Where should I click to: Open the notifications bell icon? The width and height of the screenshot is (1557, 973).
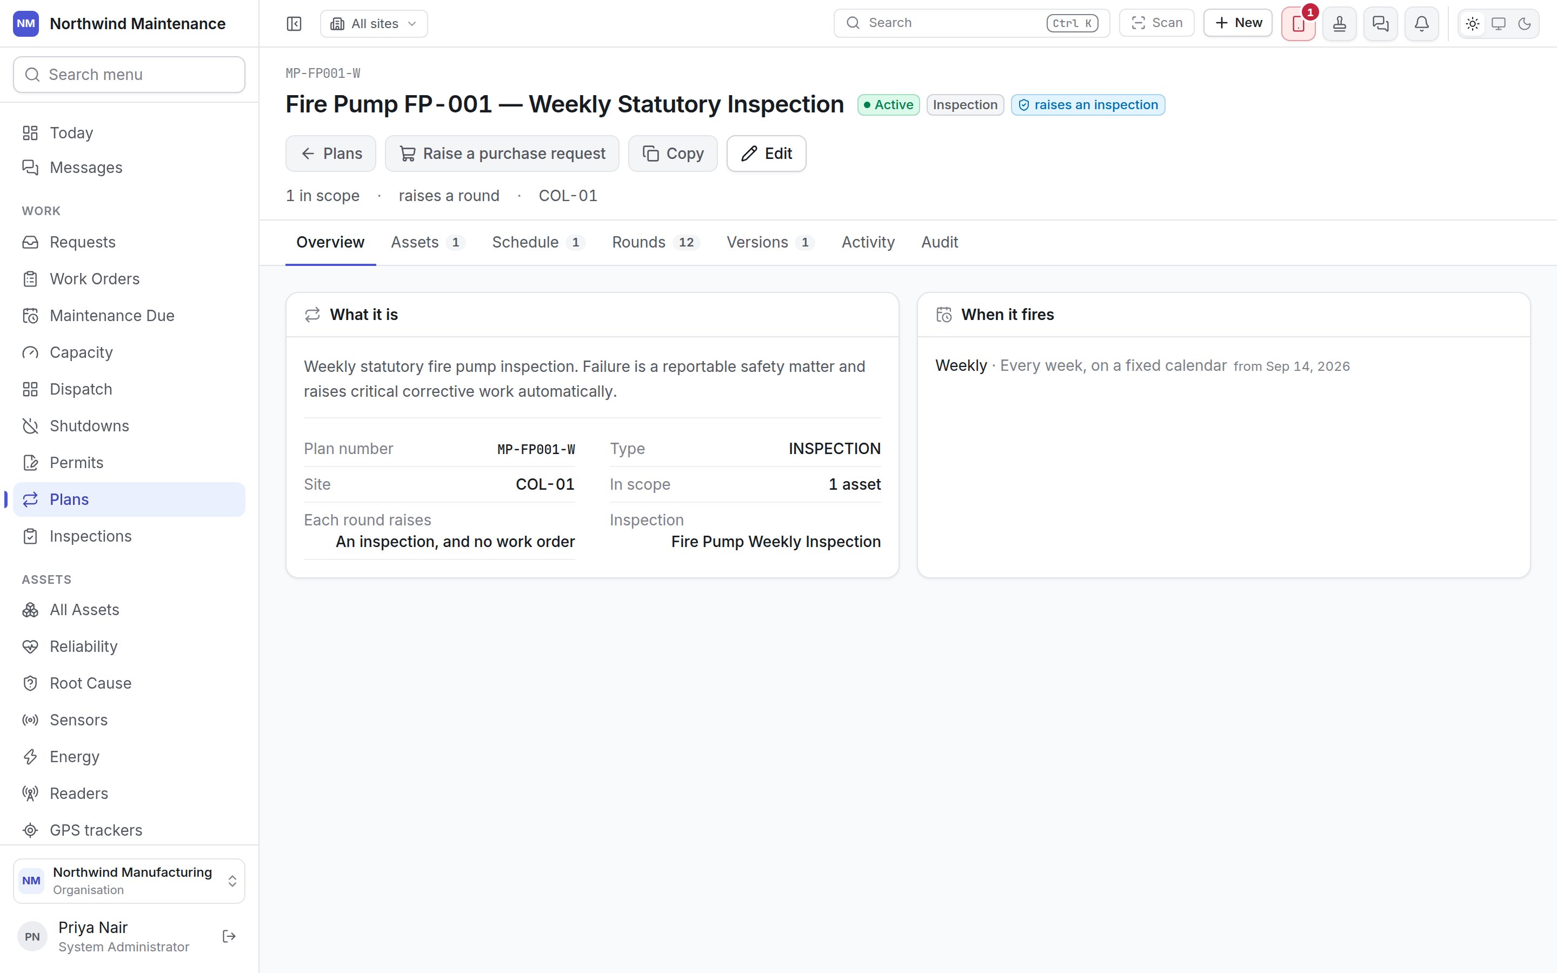(x=1422, y=24)
